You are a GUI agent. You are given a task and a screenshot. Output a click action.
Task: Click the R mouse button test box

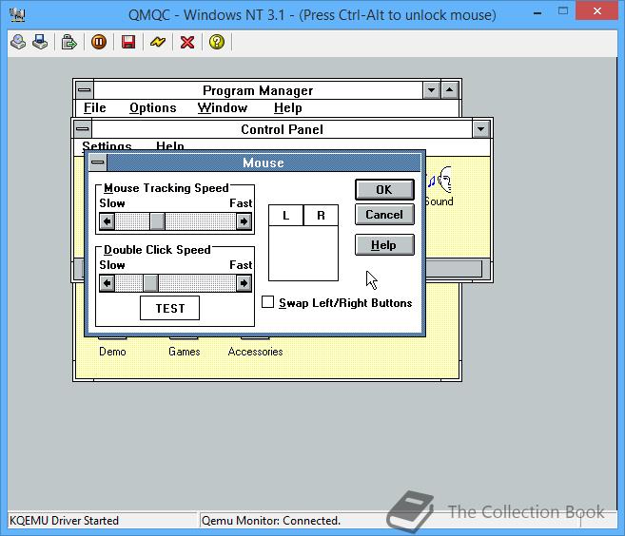pyautogui.click(x=321, y=216)
